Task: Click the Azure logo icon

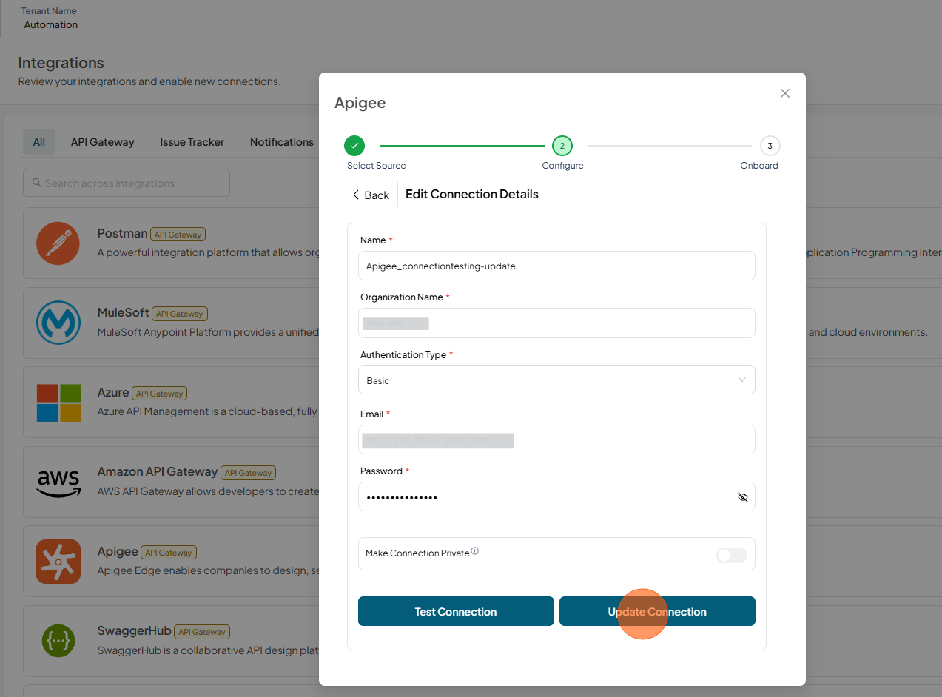Action: 58,403
